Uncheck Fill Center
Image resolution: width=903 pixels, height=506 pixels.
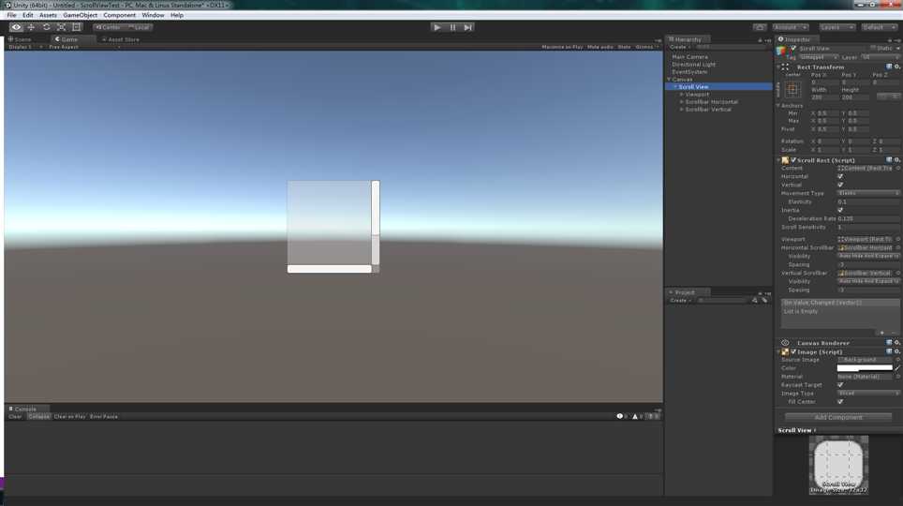(840, 402)
